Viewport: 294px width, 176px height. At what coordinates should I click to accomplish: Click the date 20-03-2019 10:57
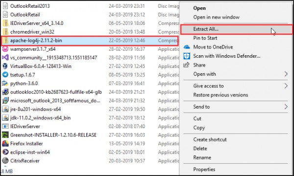coord(127,161)
